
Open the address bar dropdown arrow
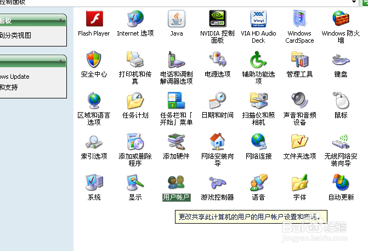[354, 2]
